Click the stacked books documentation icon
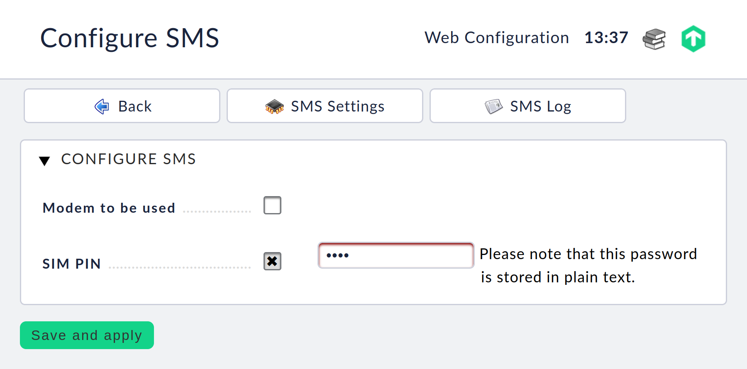The width and height of the screenshot is (747, 369). pos(654,38)
